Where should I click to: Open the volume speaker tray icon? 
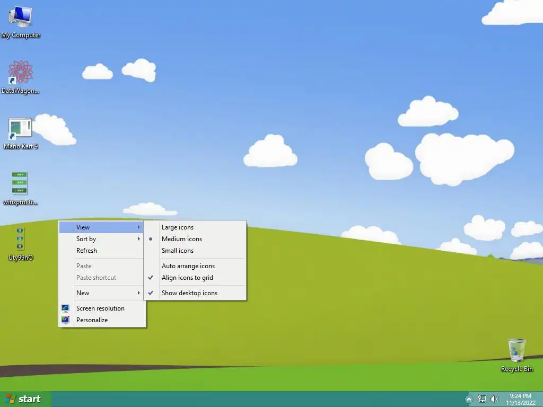click(495, 399)
